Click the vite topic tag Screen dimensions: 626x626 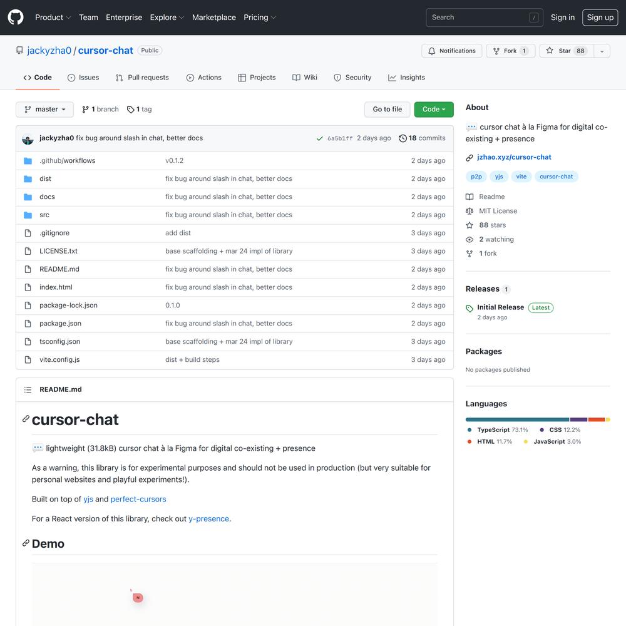(x=521, y=177)
